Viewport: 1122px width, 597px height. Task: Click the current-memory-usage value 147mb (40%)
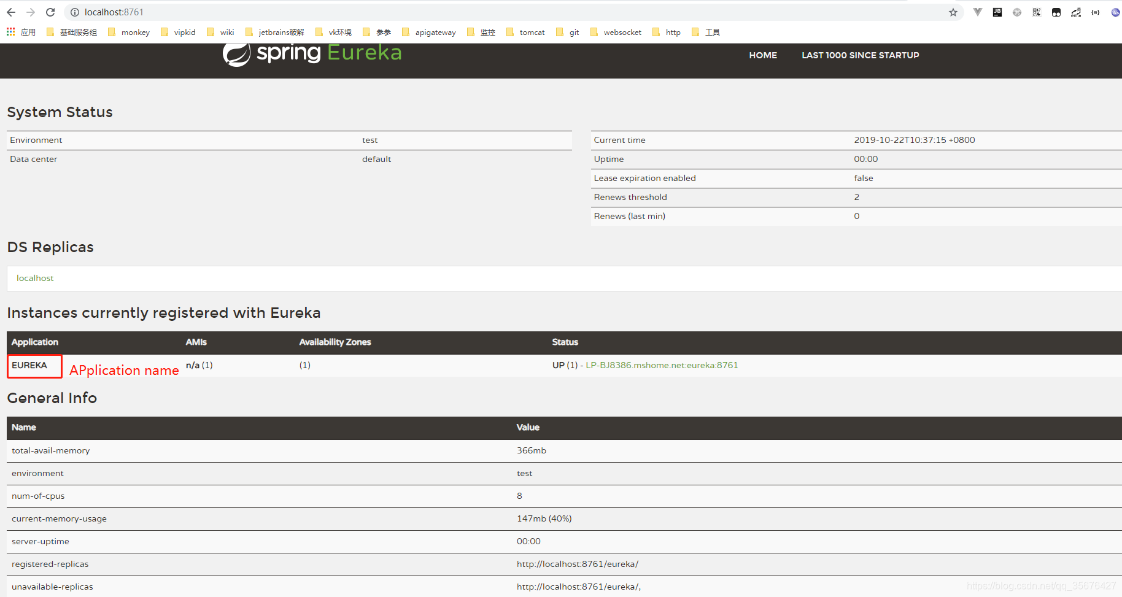coord(544,518)
